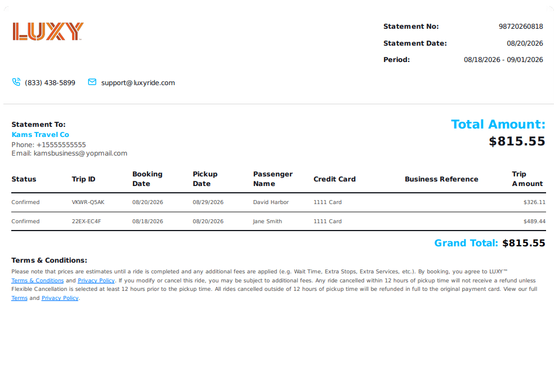Click the Trip ID column header

click(x=83, y=179)
